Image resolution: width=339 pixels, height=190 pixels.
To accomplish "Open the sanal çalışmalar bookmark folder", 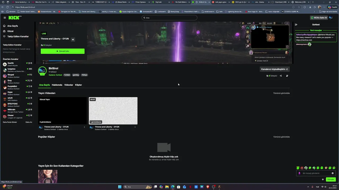I will pos(272,12).
